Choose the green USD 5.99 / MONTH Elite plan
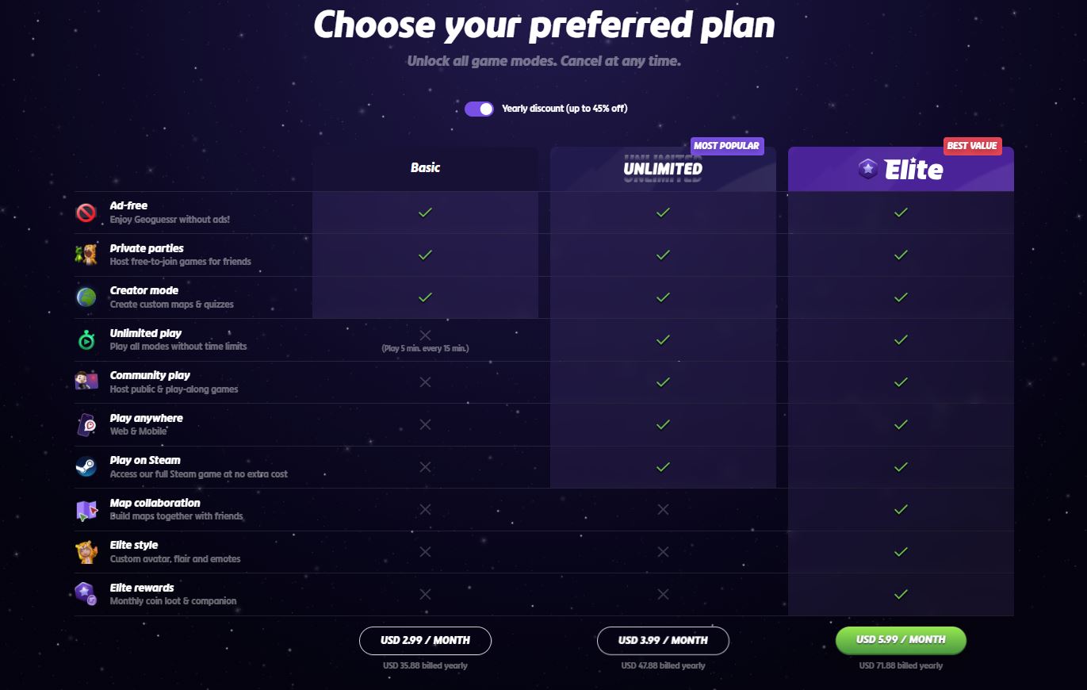 (x=900, y=640)
